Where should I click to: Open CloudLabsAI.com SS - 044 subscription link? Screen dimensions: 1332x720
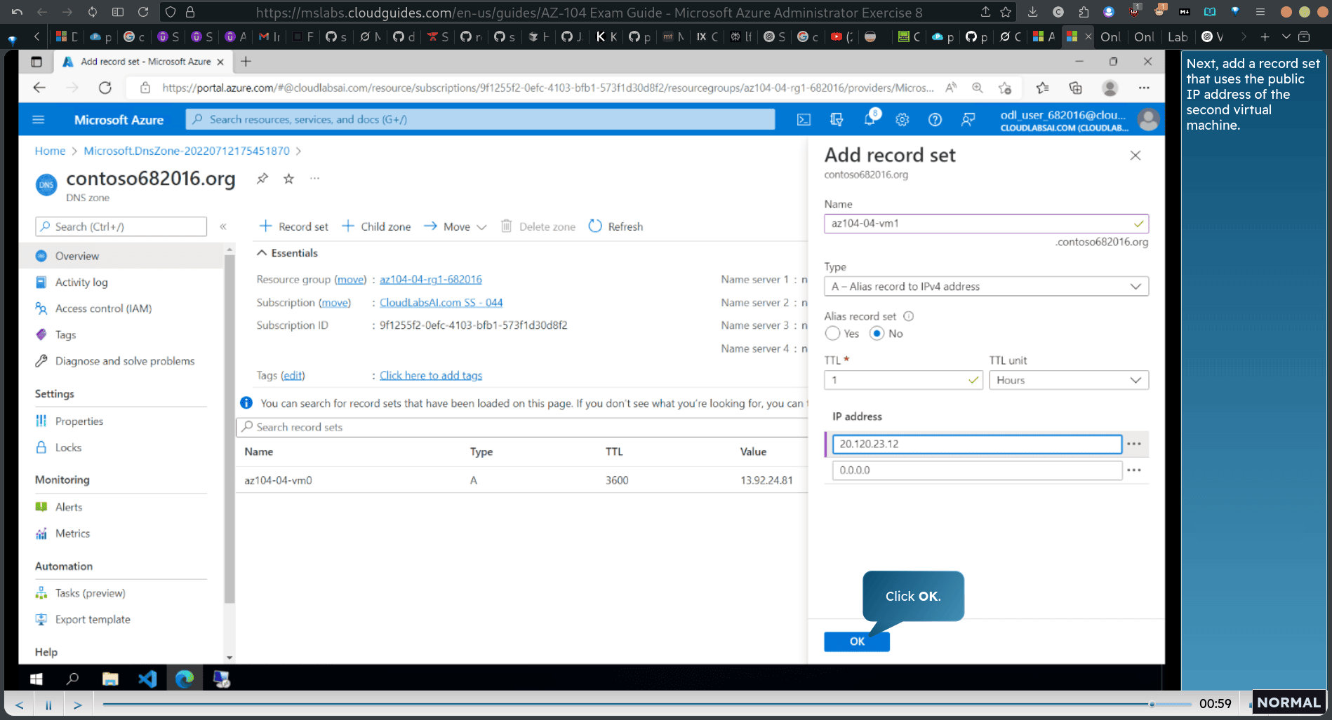pyautogui.click(x=441, y=302)
